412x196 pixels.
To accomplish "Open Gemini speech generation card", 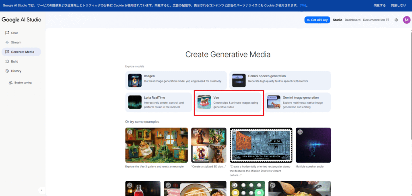I will [x=280, y=81].
